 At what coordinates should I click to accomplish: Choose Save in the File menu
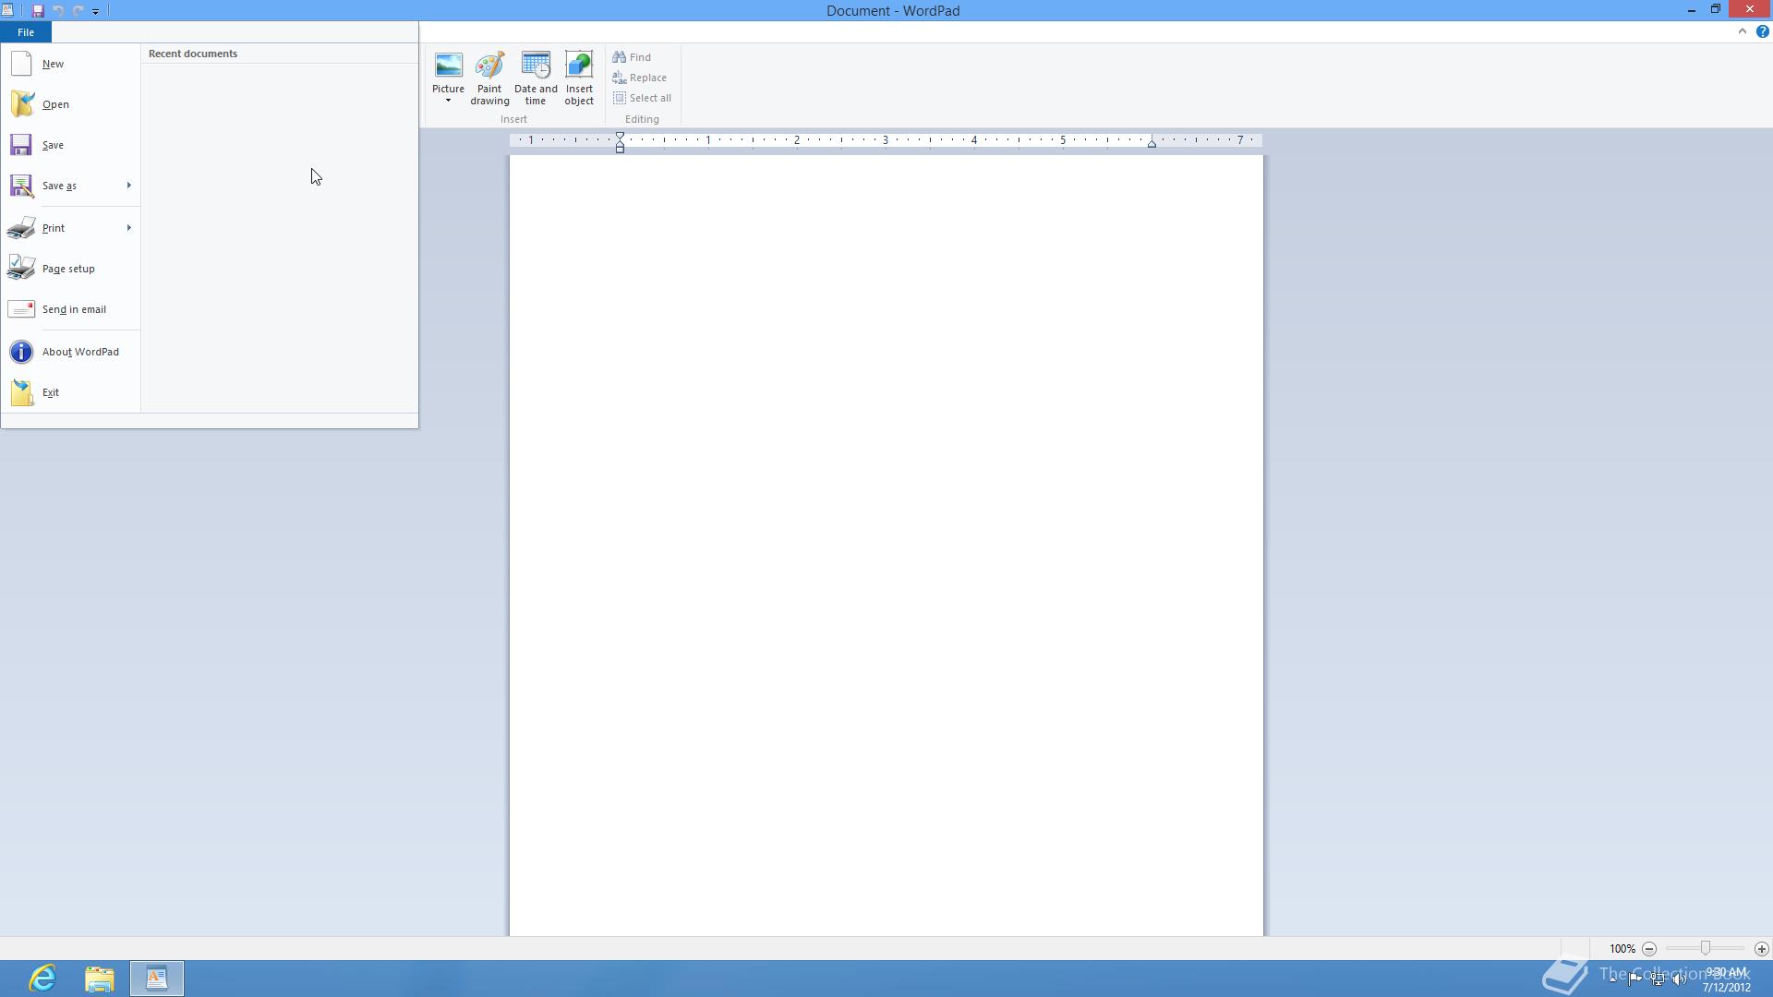[70, 145]
